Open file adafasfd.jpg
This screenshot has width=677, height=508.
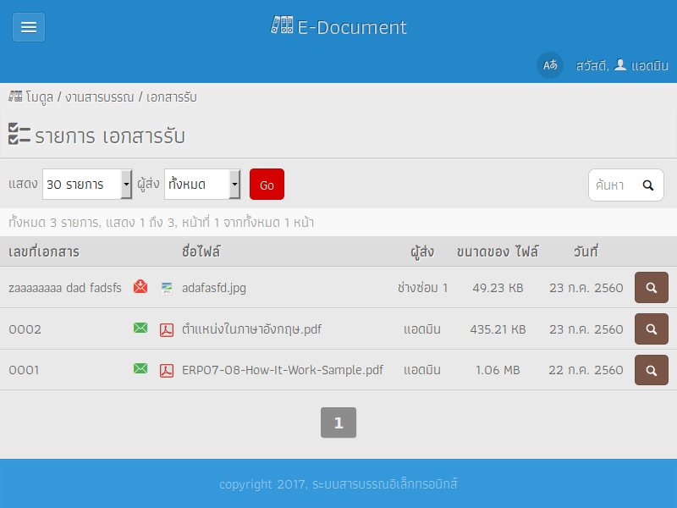(x=214, y=288)
